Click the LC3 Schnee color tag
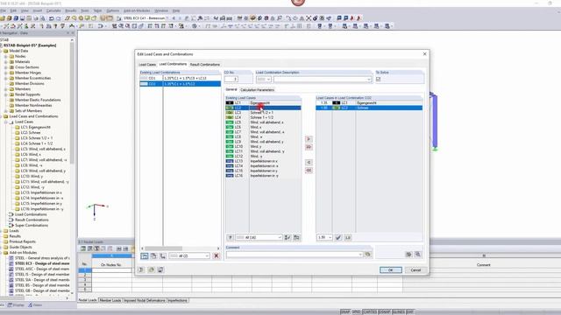This screenshot has width=561, height=315. pyautogui.click(x=230, y=113)
